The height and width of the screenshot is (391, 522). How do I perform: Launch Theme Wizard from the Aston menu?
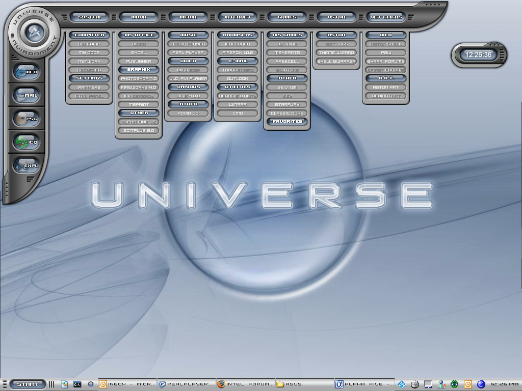pos(336,52)
